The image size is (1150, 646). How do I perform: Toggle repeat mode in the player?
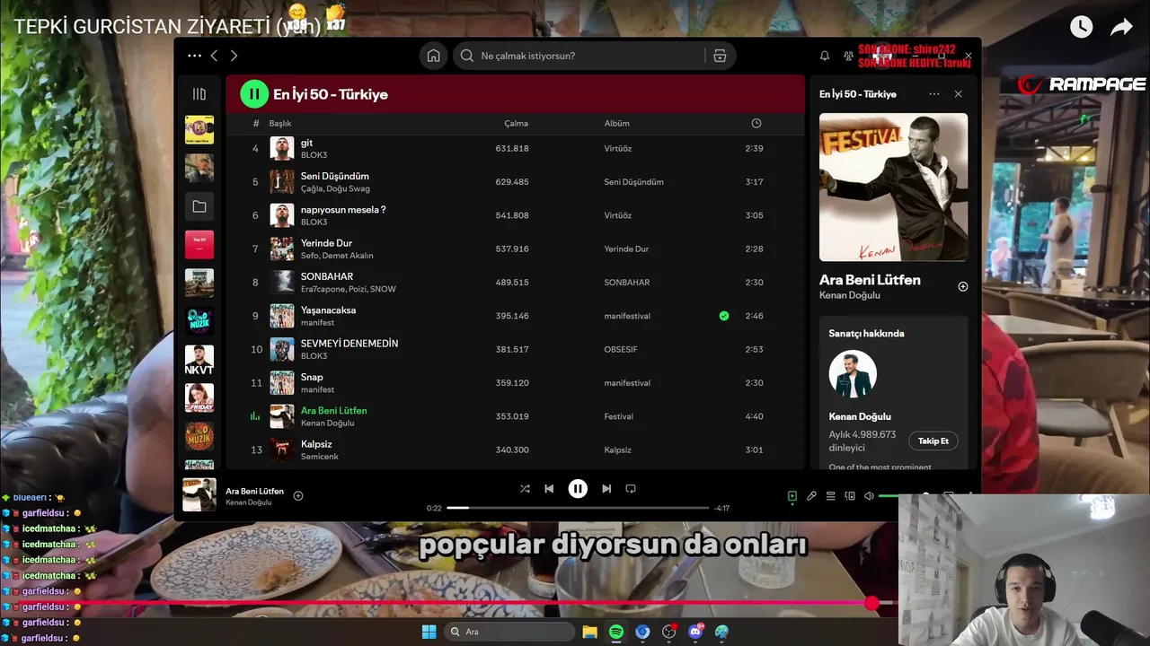tap(631, 489)
